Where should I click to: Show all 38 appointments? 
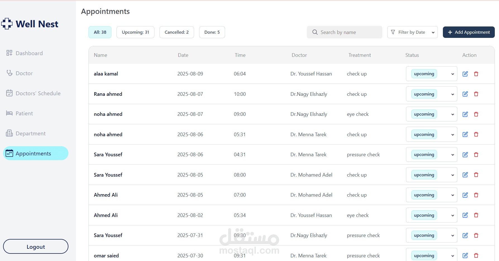(x=100, y=32)
